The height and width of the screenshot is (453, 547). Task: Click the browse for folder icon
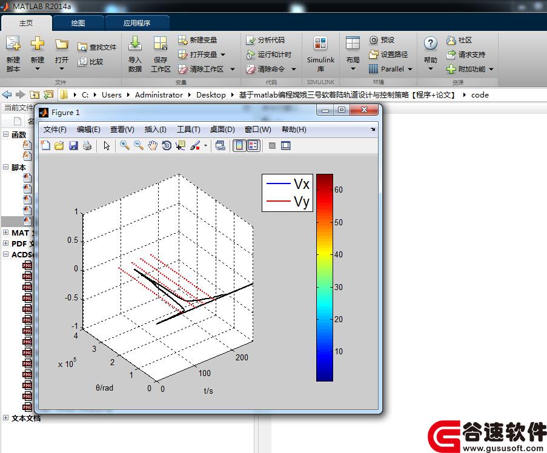(x=48, y=94)
